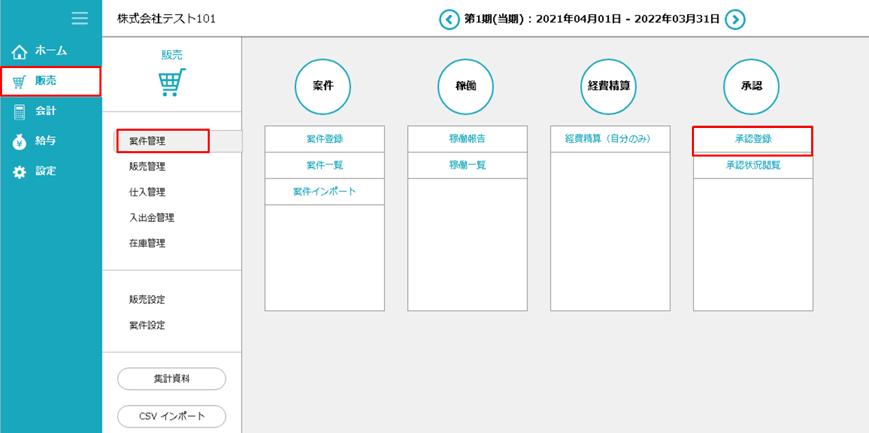Image resolution: width=869 pixels, height=433 pixels.
Task: Click the CSV インポート button
Action: [172, 416]
